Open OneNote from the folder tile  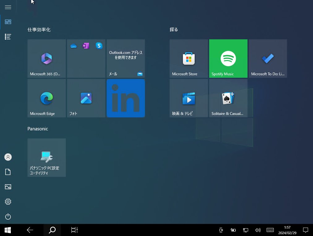[86, 46]
